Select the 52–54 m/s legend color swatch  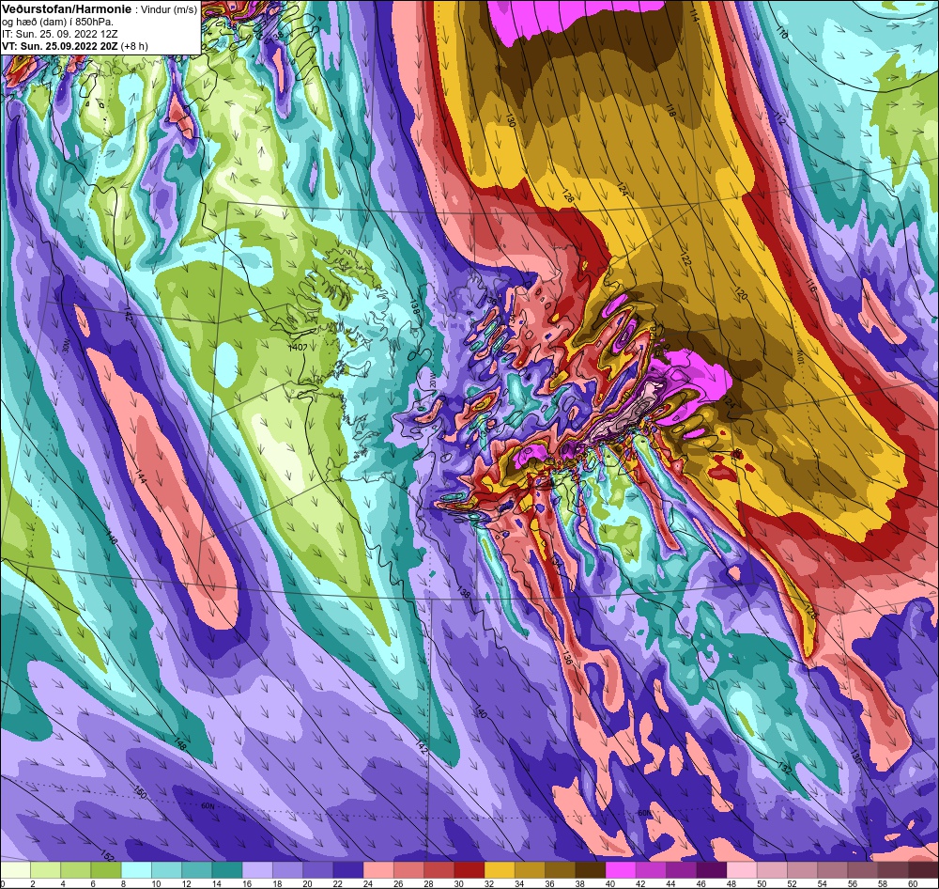pos(802,870)
